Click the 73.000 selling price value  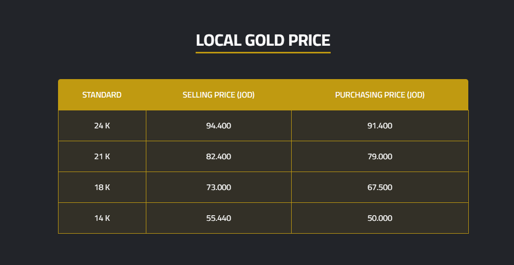219,187
